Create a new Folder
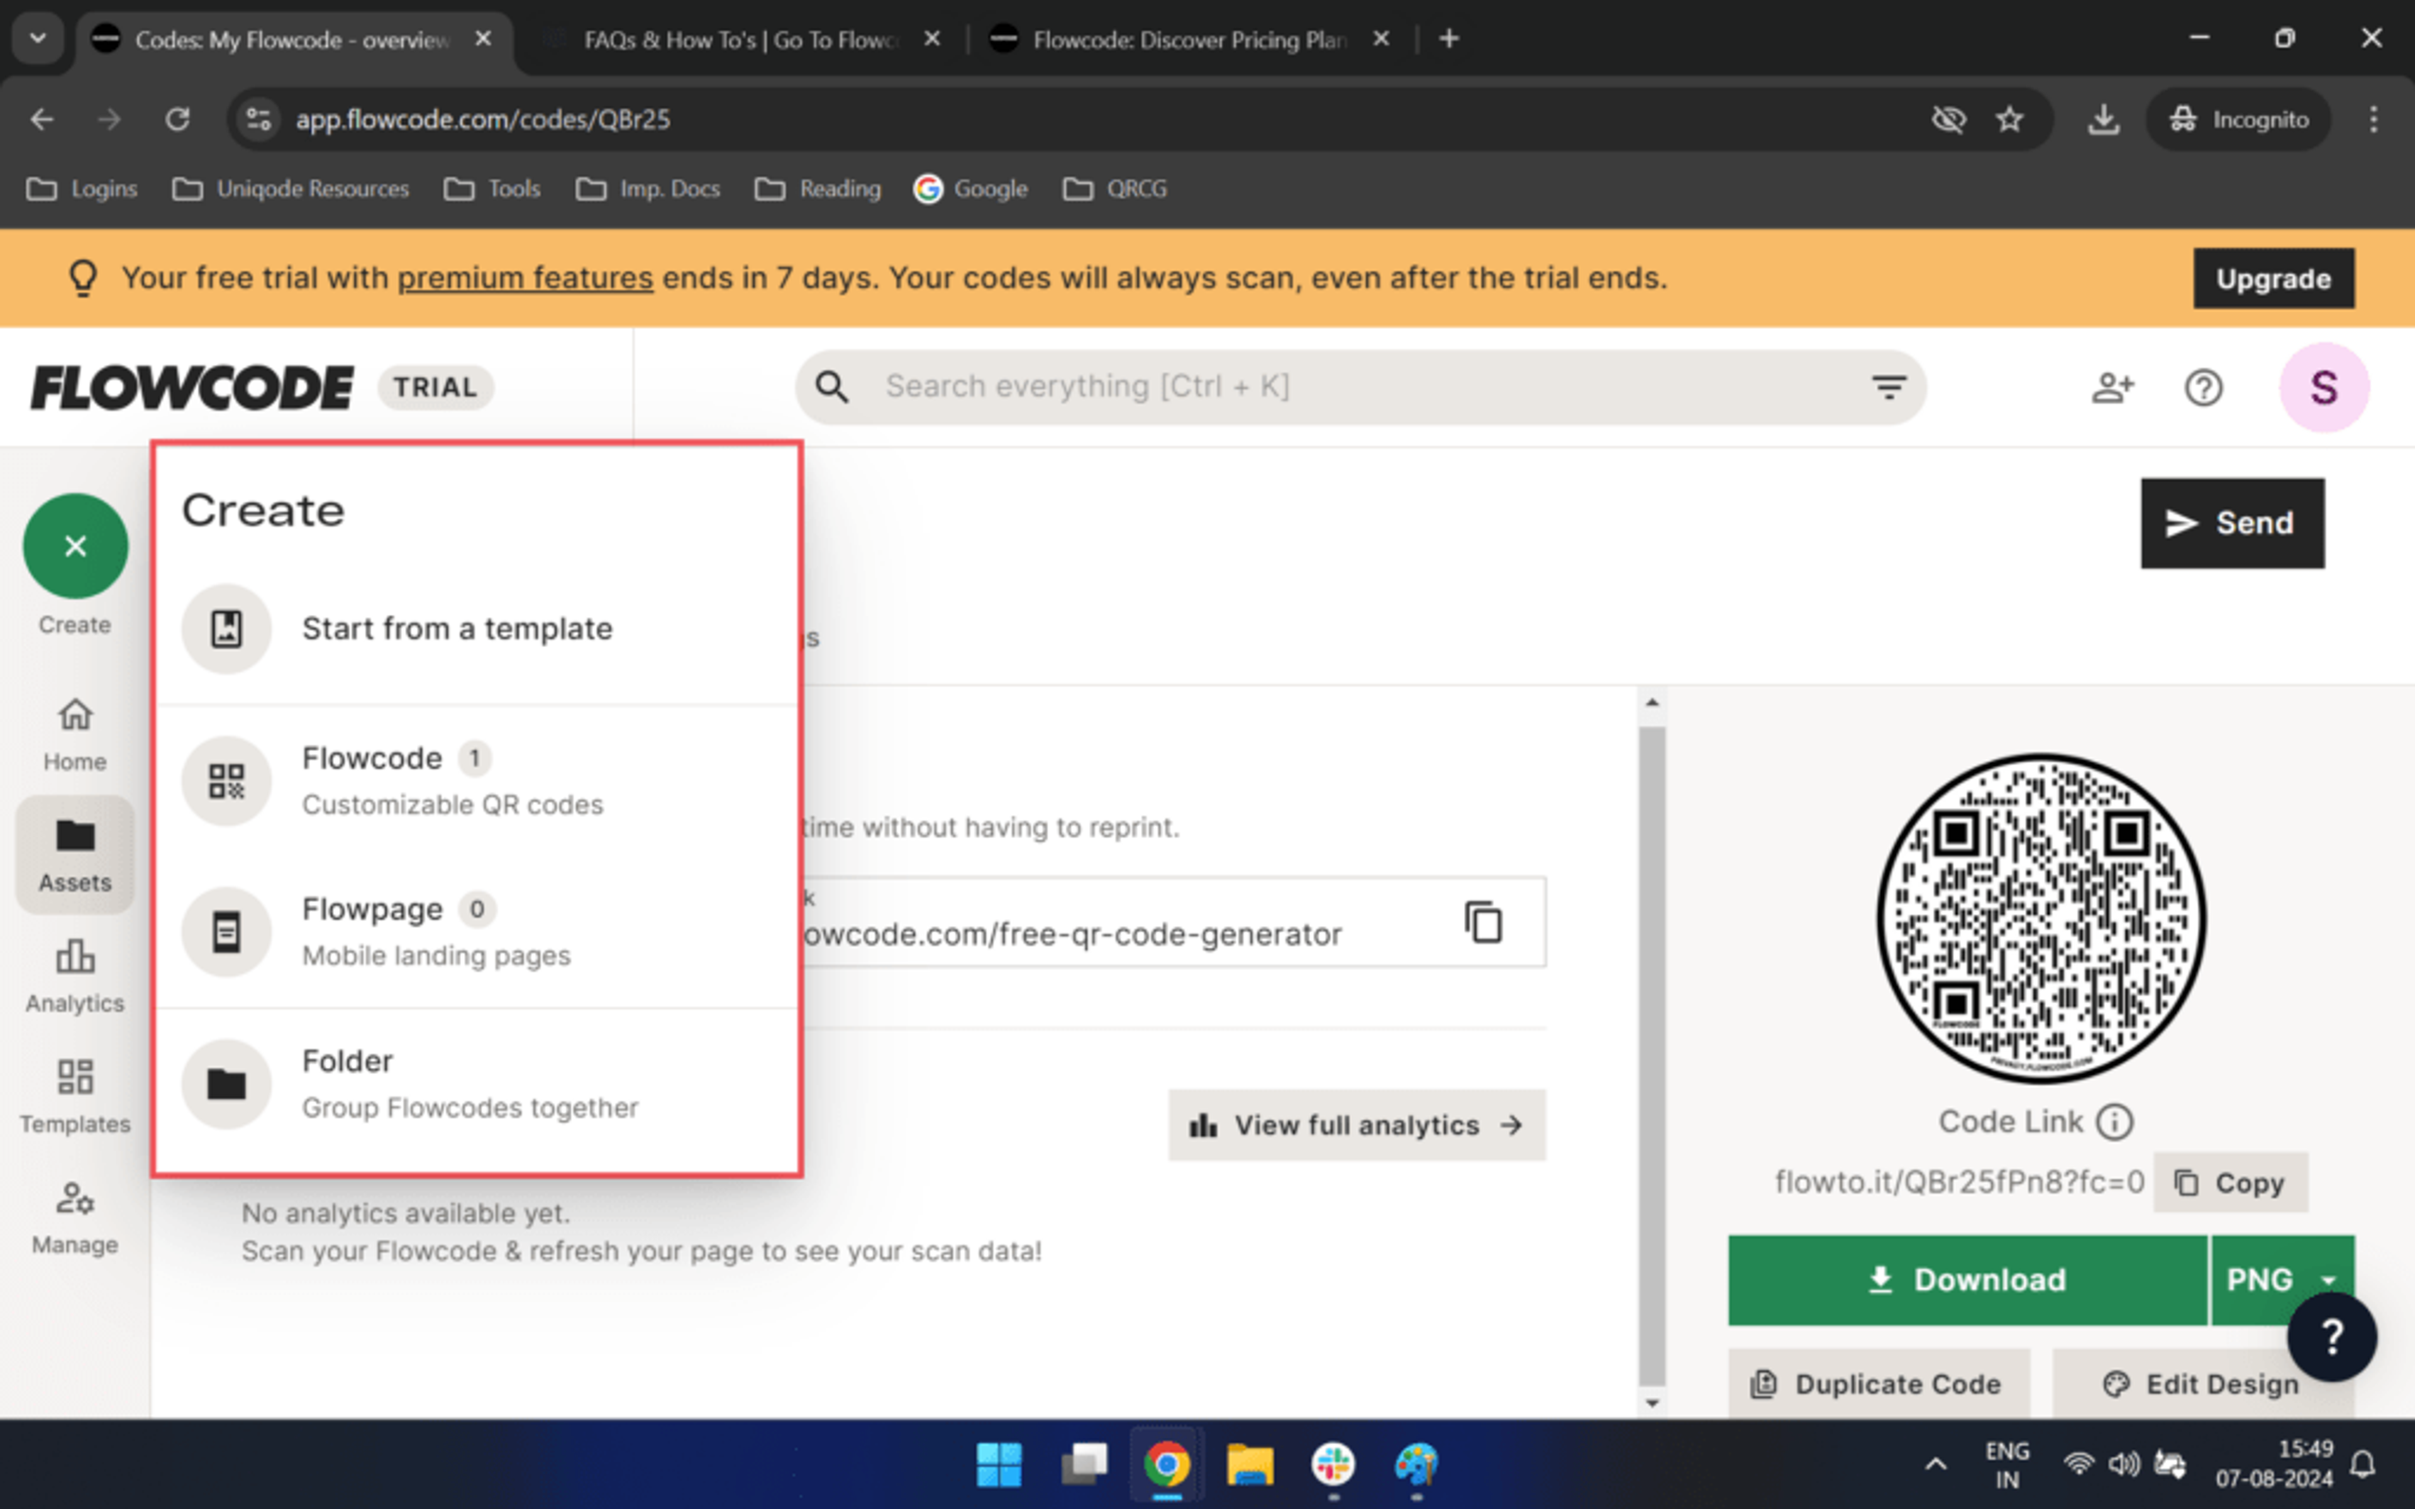The width and height of the screenshot is (2415, 1509). coord(477,1083)
